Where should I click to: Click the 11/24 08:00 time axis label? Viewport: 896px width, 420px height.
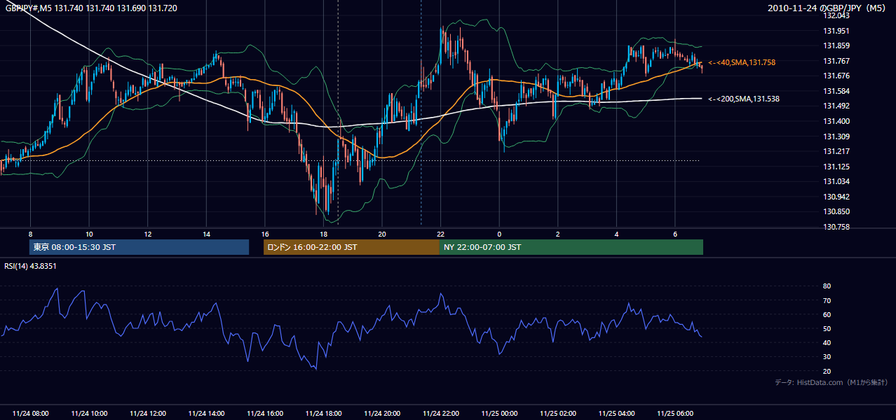pyautogui.click(x=30, y=414)
